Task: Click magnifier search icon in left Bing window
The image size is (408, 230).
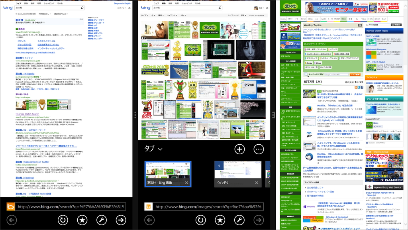Action: pyautogui.click(x=82, y=8)
